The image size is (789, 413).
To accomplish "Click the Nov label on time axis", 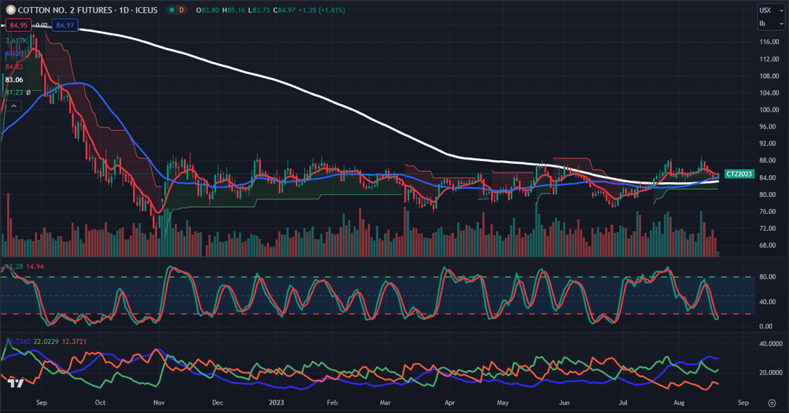I will click(159, 402).
